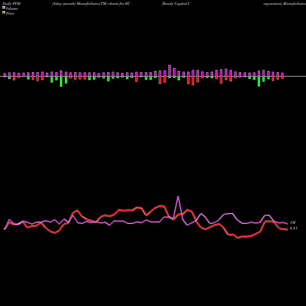Image resolution: width=306 pixels, height=306 pixels.
Task: Click the Volume legend color swatch
Action: [4, 7]
